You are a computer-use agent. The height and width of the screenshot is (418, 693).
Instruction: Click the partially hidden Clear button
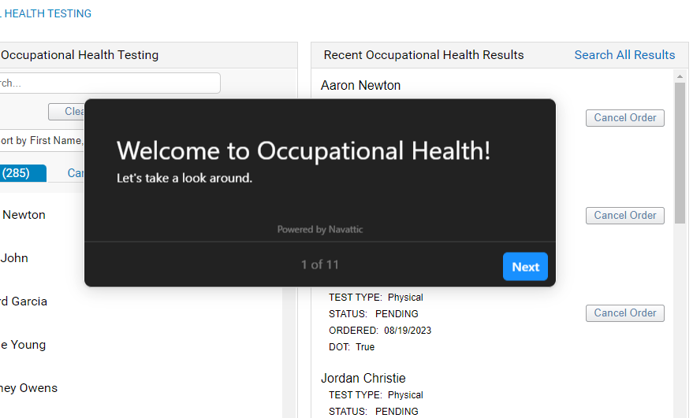pos(66,112)
